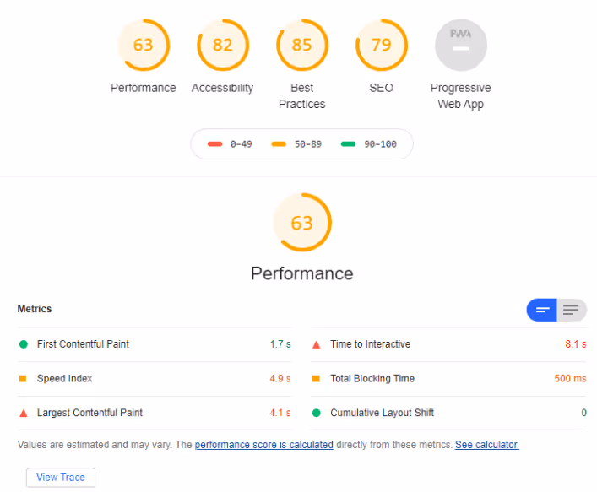Select the orange square icon beside Speed Index
This screenshot has width=597, height=492.
pyautogui.click(x=23, y=379)
